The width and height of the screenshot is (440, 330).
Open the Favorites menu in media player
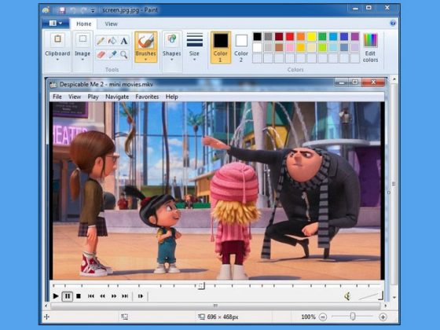click(147, 97)
